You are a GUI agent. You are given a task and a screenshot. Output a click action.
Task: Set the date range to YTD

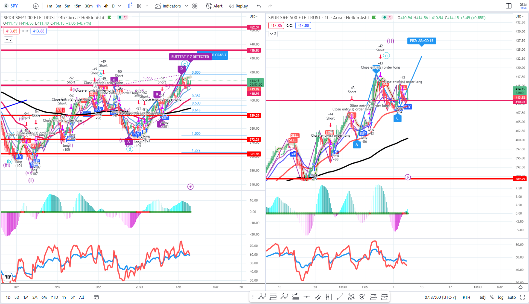pos(54,297)
